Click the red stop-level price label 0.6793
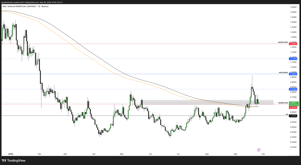Viewport: 301px width, 165px height. [293, 107]
